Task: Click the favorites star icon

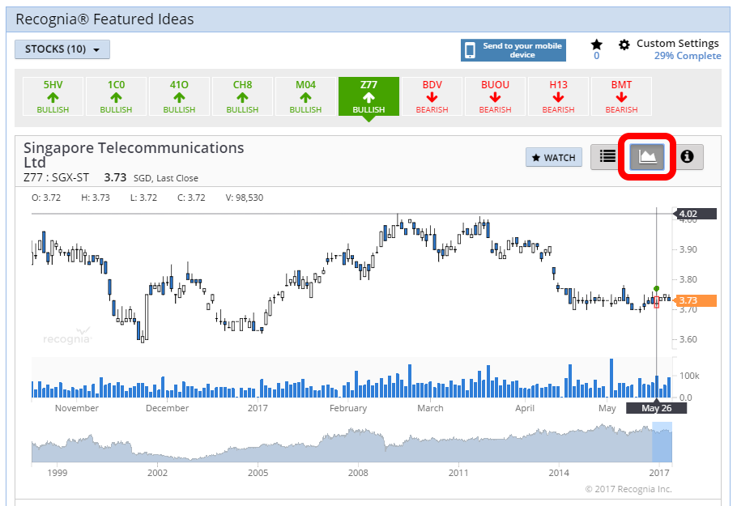Action: click(597, 45)
